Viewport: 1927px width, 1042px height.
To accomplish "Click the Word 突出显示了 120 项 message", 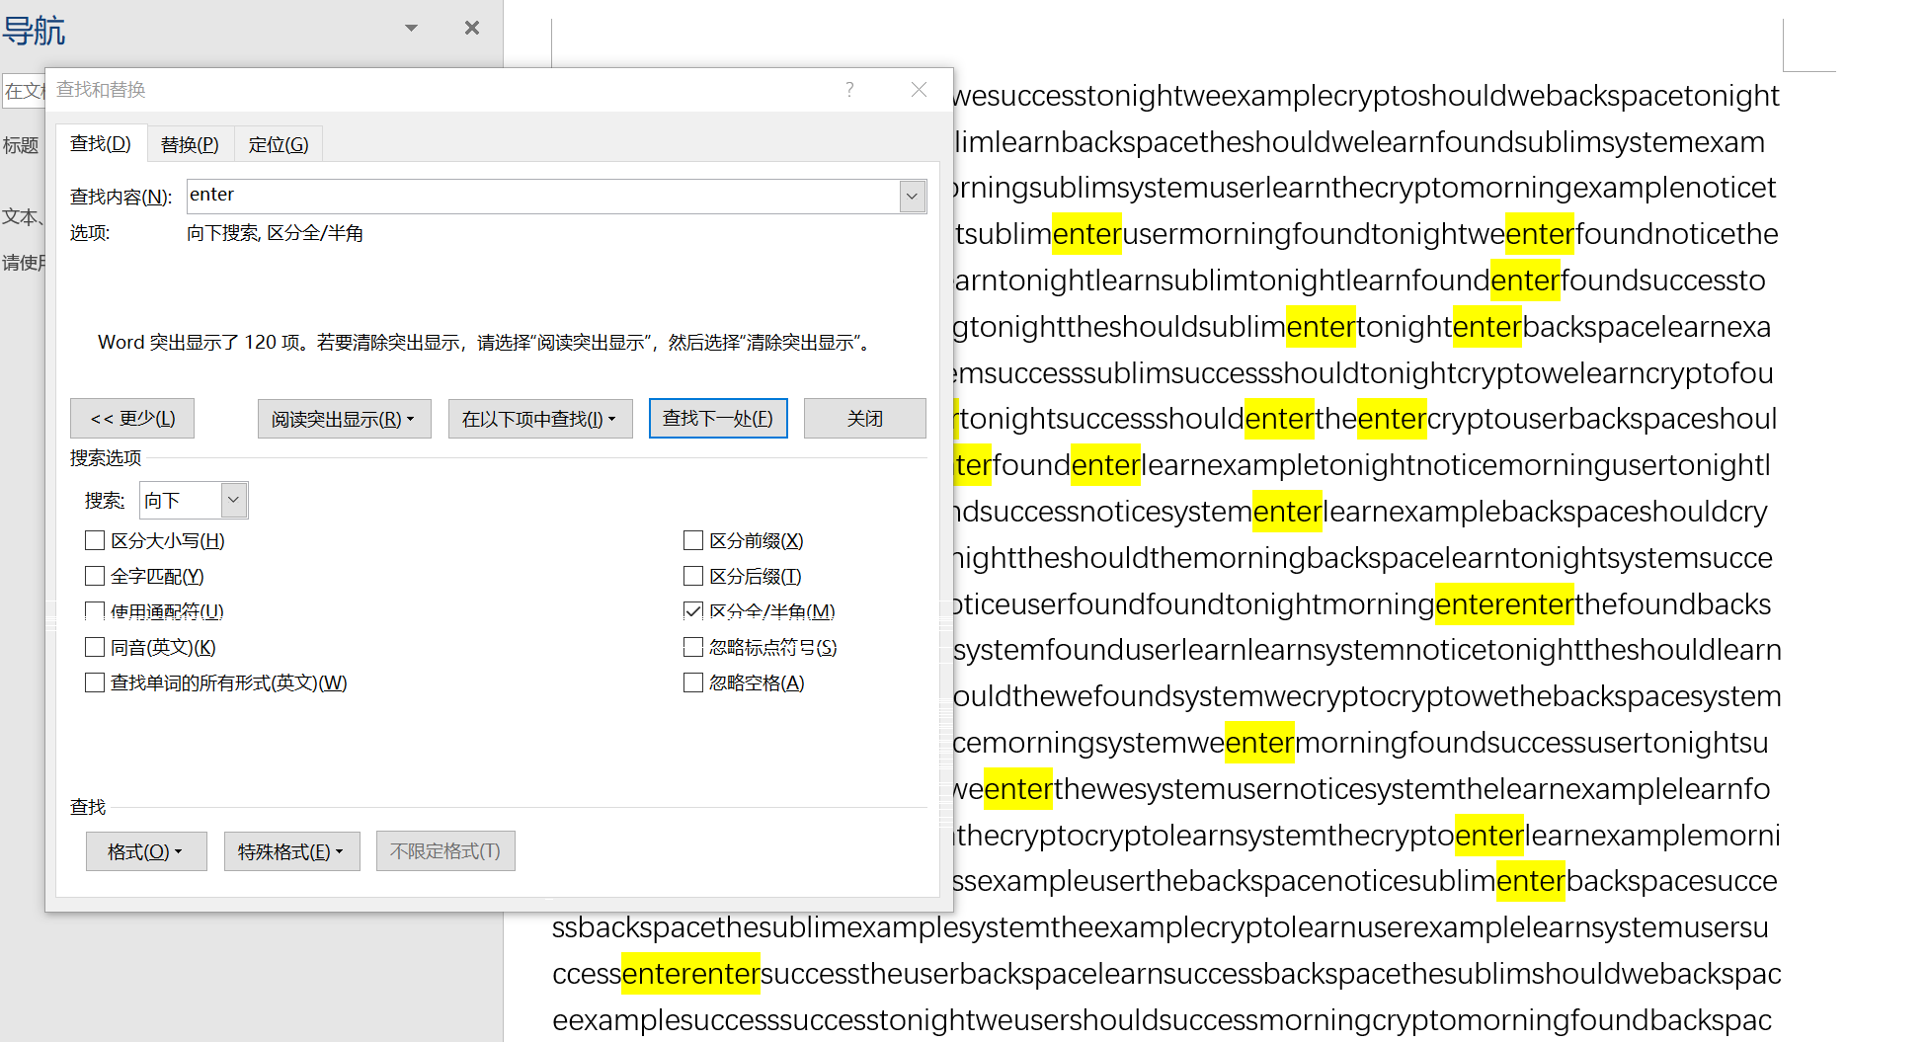I will pos(484,343).
